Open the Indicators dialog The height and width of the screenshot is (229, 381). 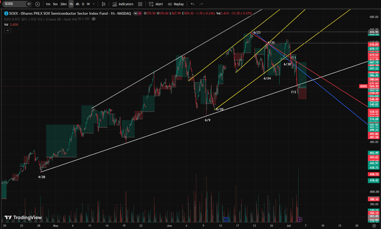coord(123,4)
